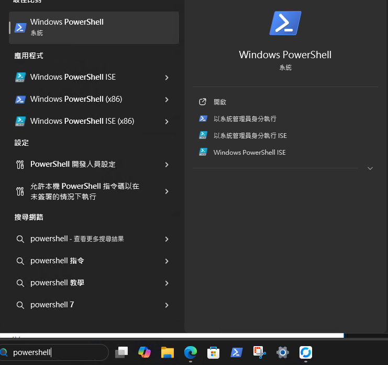Open Microsoft Store from taskbar
The image size is (388, 365).
click(213, 352)
